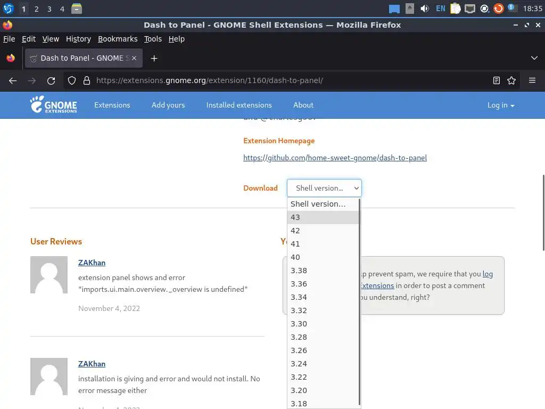Choose Shell version 41 option
The height and width of the screenshot is (409, 545).
pos(323,244)
